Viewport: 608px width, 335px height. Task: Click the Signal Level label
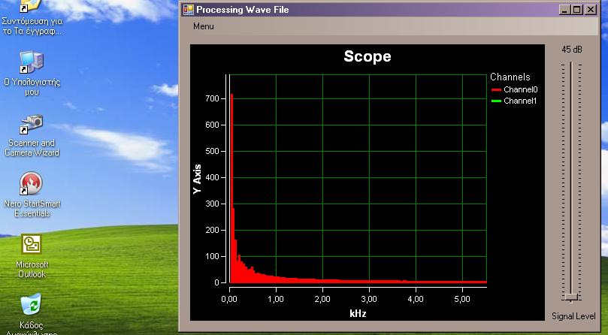573,316
